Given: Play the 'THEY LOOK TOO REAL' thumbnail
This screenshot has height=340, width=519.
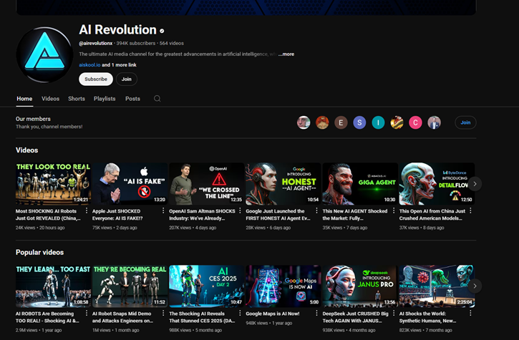Looking at the screenshot, I should (53, 184).
